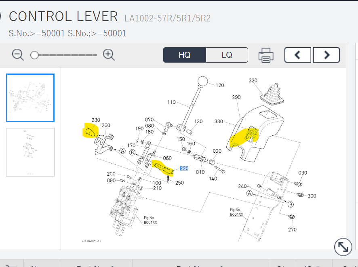The width and height of the screenshot is (358, 267).
Task: Click part label 320 boot
Action: (253, 80)
